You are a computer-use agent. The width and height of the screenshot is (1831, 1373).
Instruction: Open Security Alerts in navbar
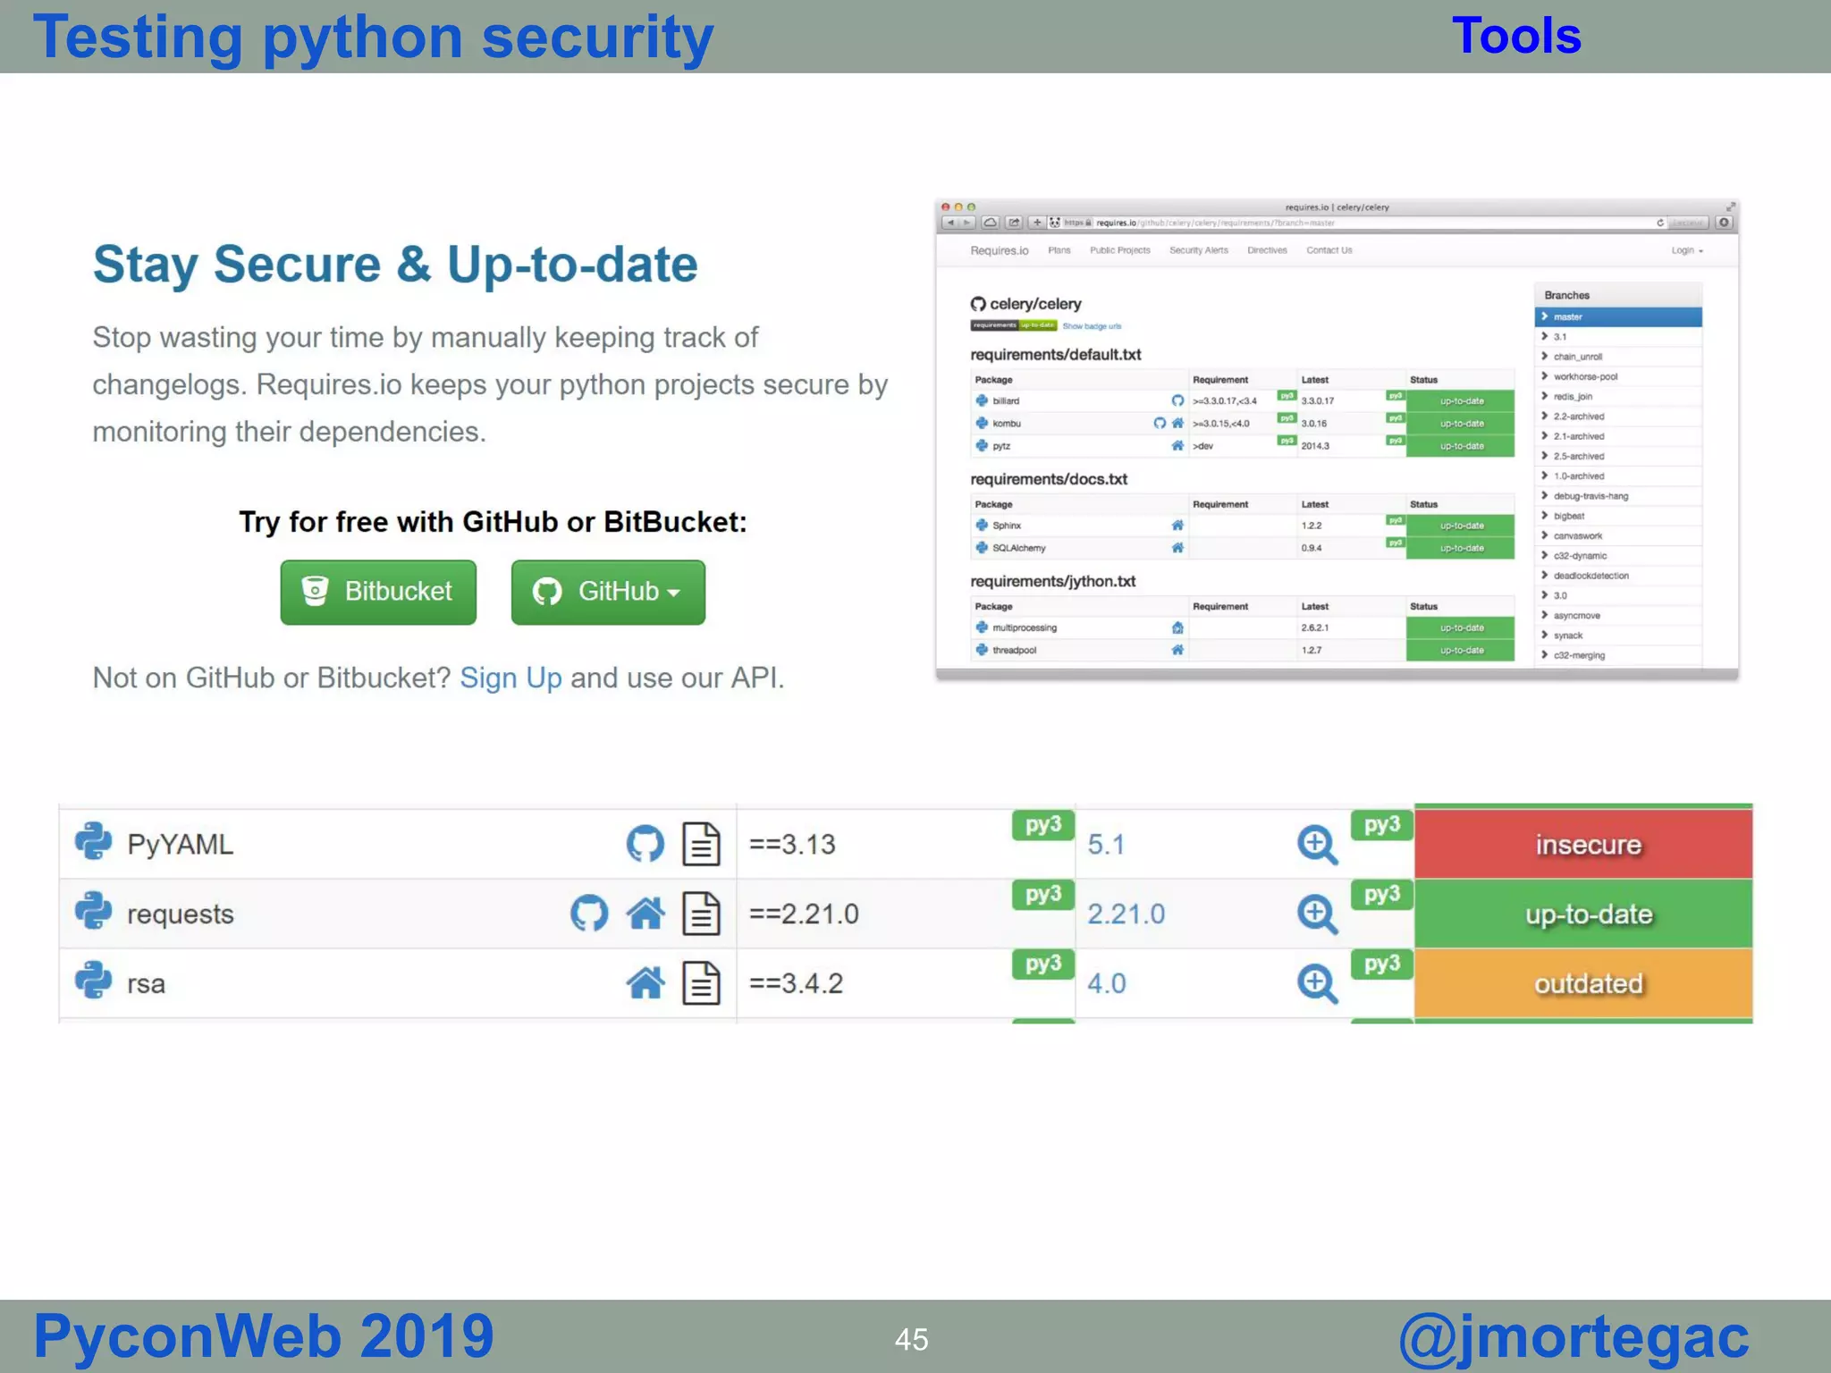click(1199, 250)
